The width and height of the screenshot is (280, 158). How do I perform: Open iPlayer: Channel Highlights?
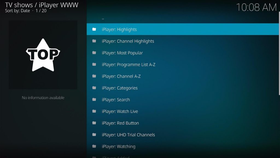(x=183, y=41)
